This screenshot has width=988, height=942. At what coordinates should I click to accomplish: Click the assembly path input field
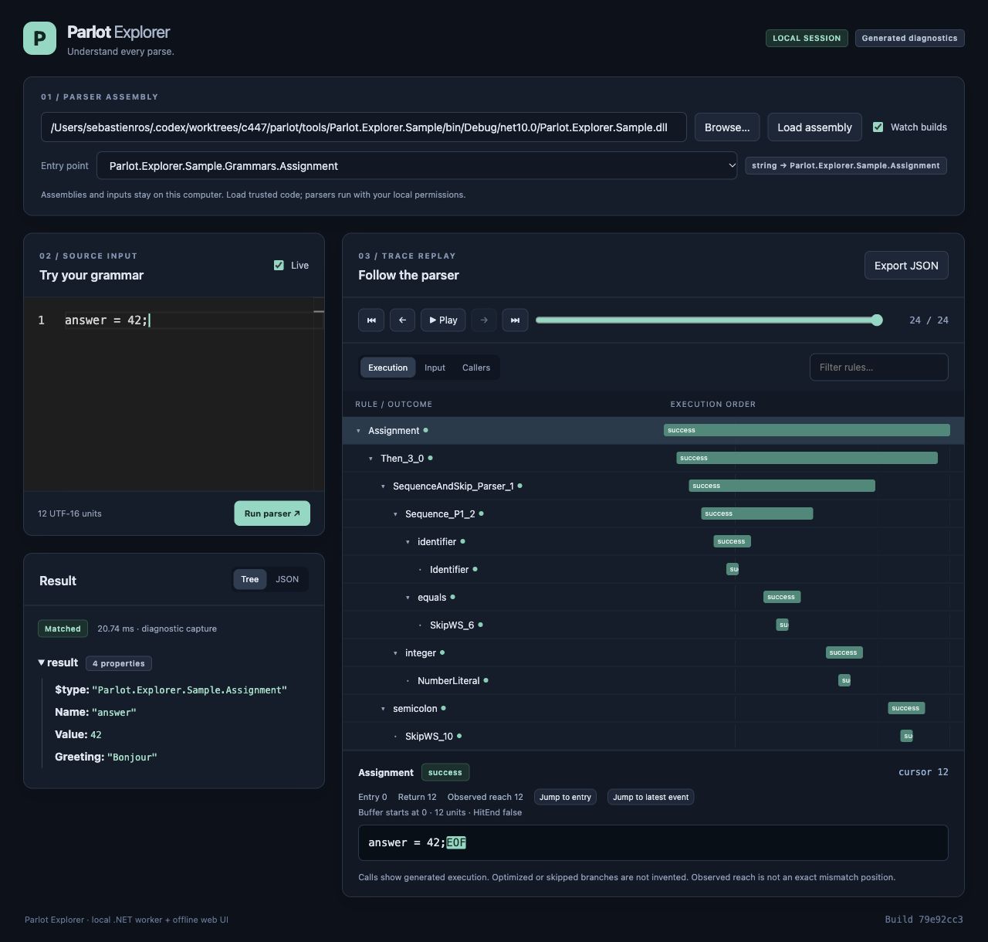(x=364, y=127)
